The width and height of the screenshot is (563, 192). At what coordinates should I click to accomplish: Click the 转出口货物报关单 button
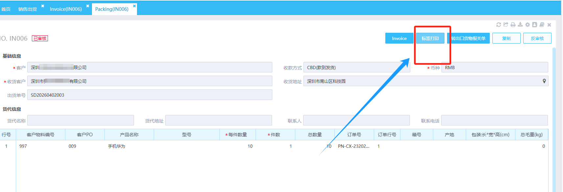[468, 38]
